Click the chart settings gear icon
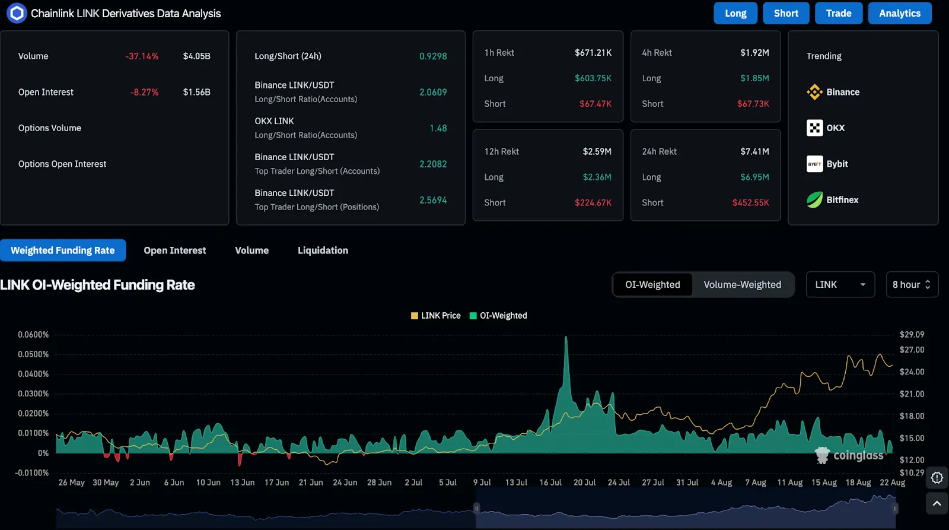Viewport: 949px width, 530px height. [937, 478]
